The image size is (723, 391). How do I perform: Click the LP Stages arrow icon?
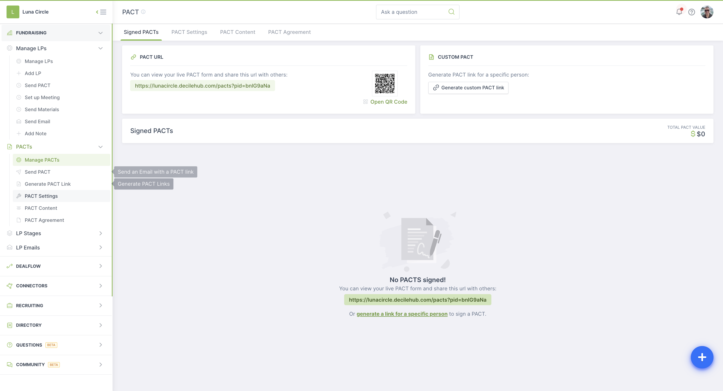[x=101, y=233]
